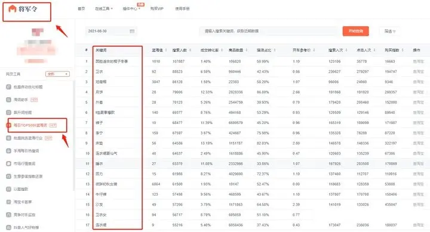This screenshot has height=232, width=430.
Task: Open 使用手册 in top navigation
Action: point(182,9)
